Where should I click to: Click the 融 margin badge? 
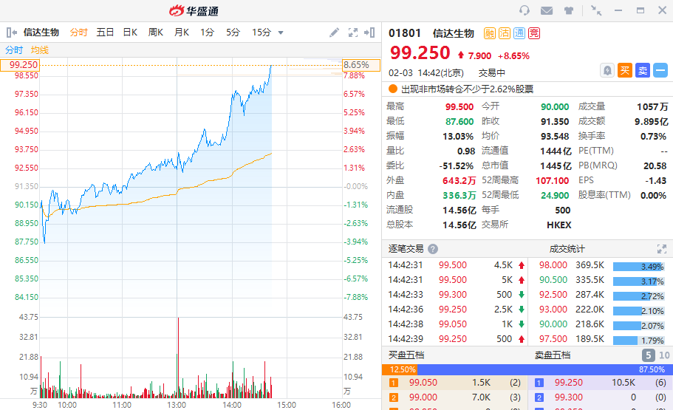coord(490,33)
